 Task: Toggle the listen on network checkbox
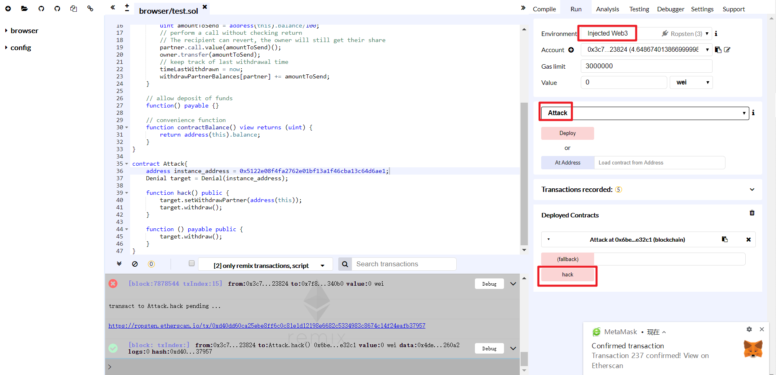[x=192, y=263]
